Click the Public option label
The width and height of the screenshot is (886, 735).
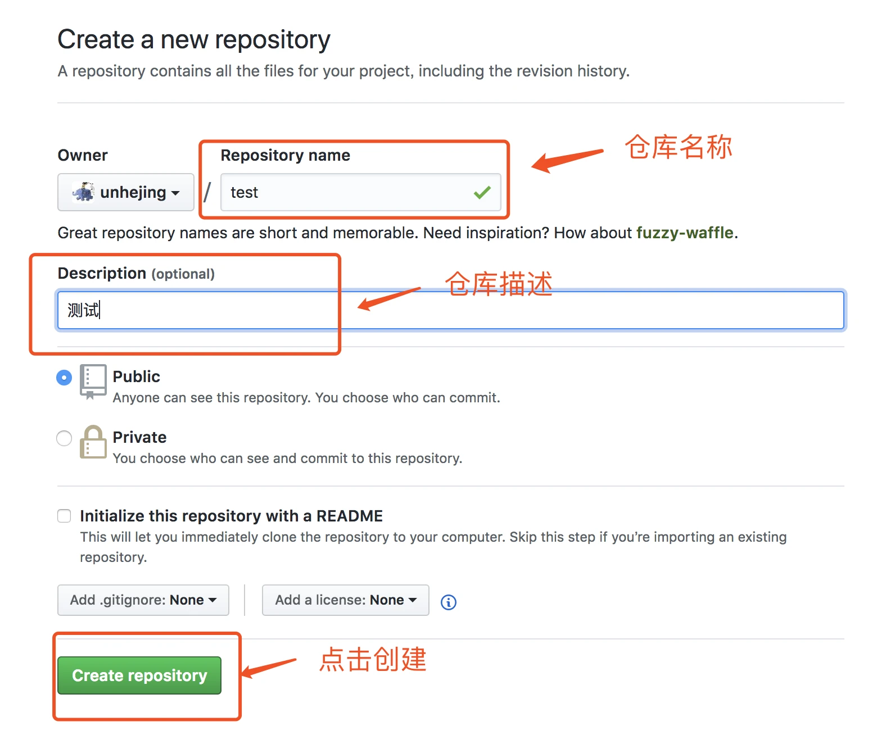click(x=137, y=376)
